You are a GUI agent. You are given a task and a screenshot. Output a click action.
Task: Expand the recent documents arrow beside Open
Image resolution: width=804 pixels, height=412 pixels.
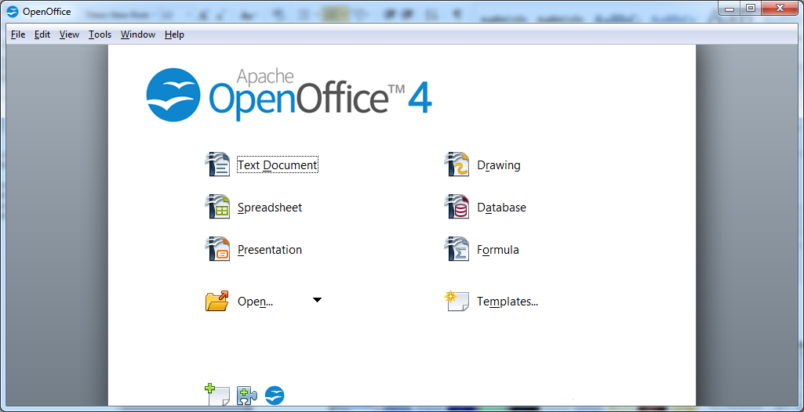click(318, 300)
